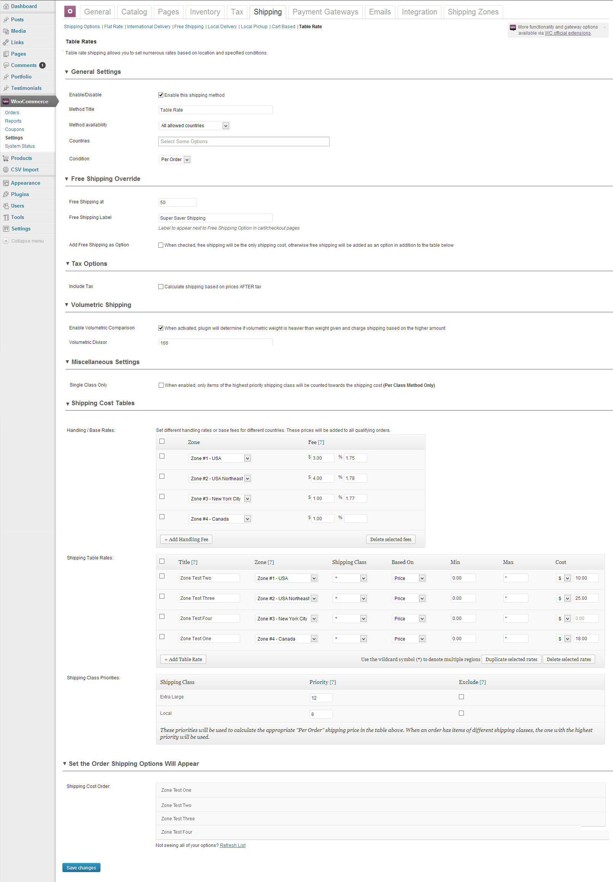Click the Collapse menu arrow icon
The image size is (613, 882).
click(6, 241)
